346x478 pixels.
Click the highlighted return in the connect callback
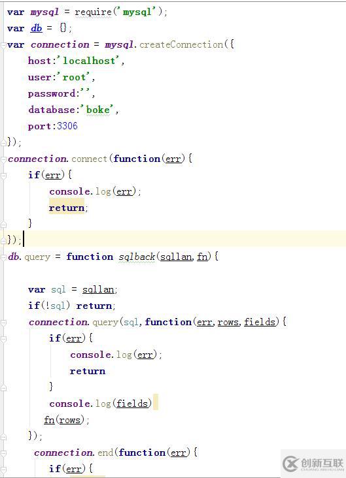pos(67,208)
